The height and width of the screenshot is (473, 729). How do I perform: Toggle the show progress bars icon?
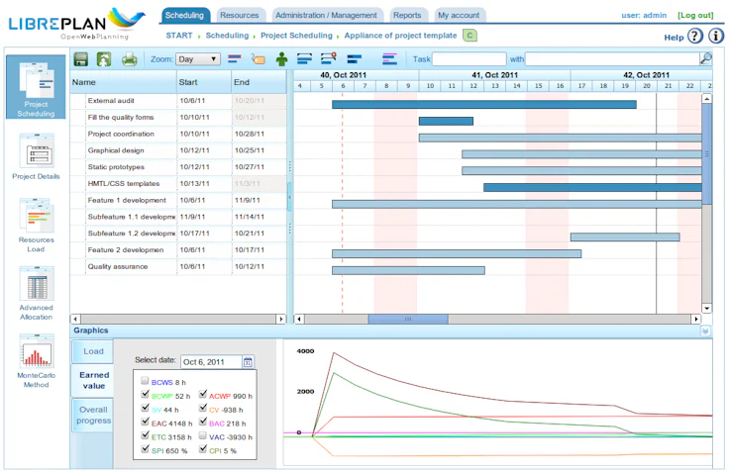pyautogui.click(x=355, y=59)
